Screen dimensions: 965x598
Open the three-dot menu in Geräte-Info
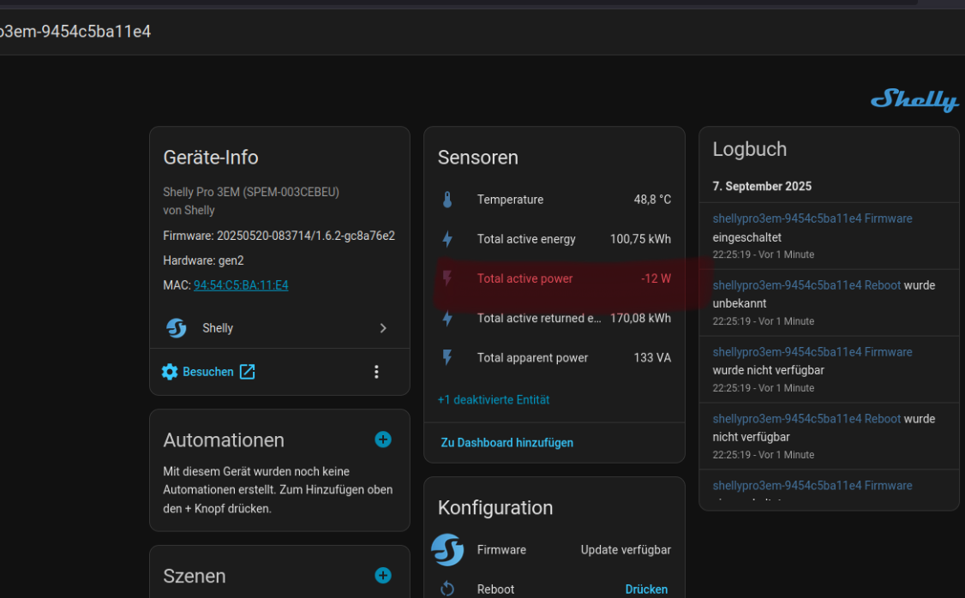376,372
